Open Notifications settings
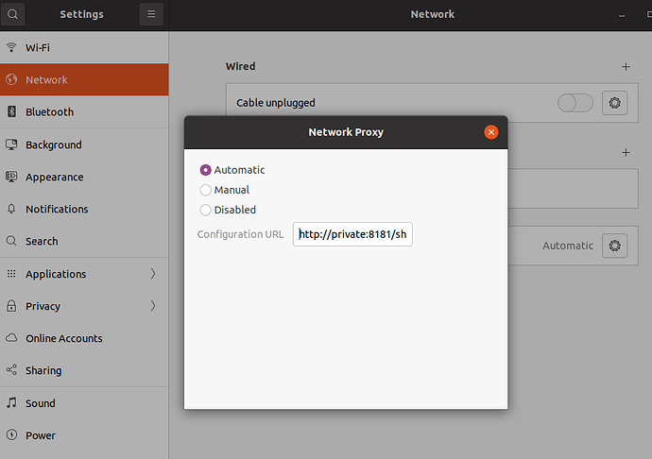The image size is (652, 459). click(84, 209)
